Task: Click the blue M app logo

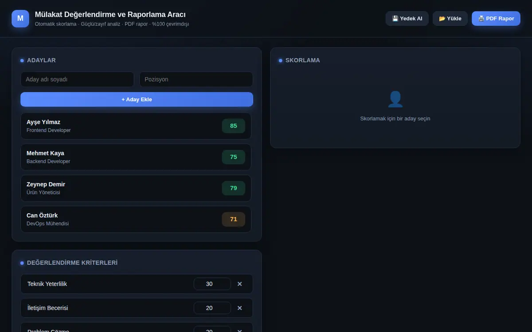Action: 20,19
